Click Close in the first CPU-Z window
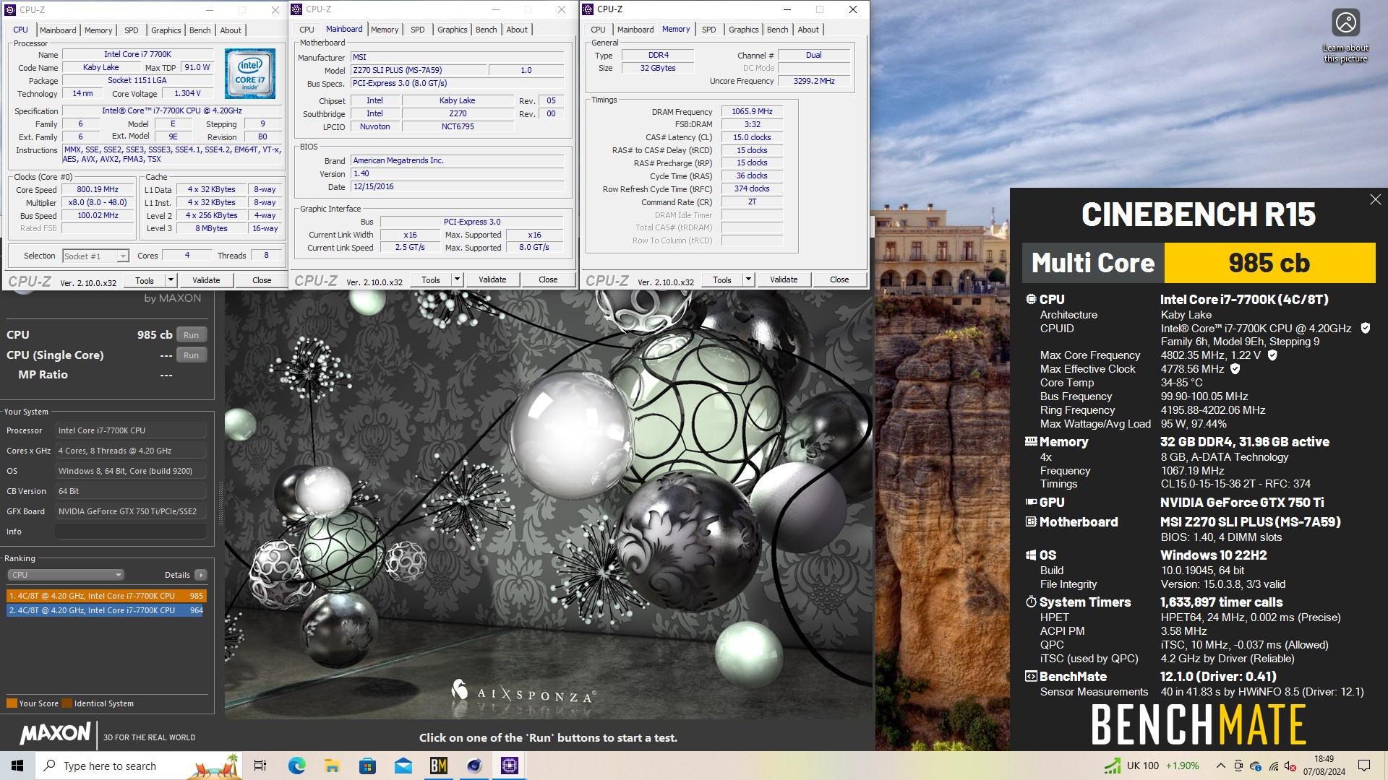 coord(262,280)
